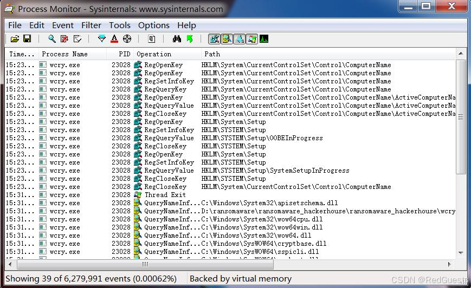Click the vertical scrollbar up arrow
This screenshot has height=288, width=471.
461,54
